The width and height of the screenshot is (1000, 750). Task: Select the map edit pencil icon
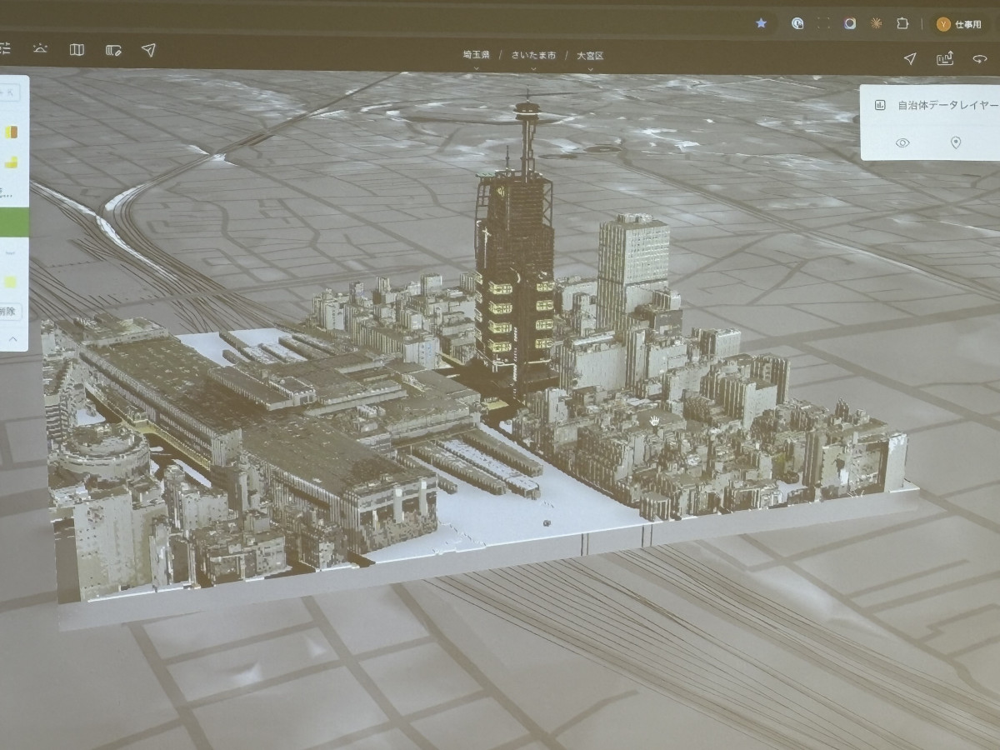(x=113, y=50)
